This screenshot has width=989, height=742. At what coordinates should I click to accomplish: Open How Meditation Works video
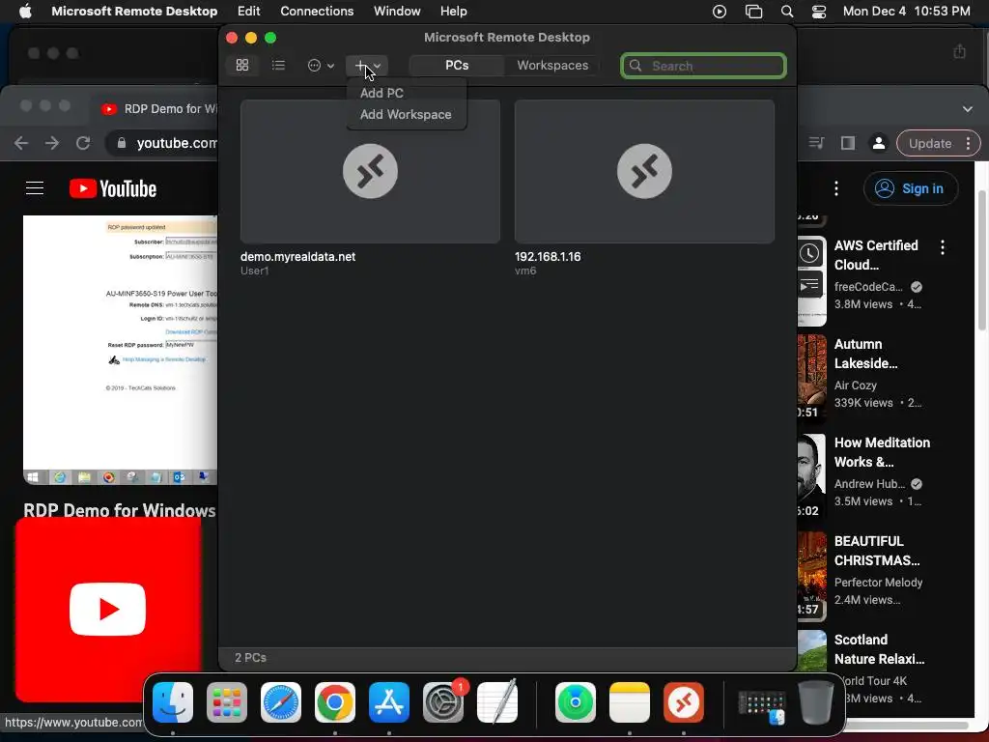(882, 452)
